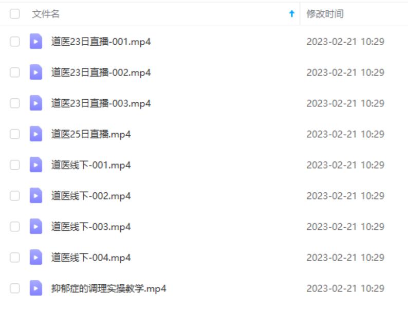Tick the checkbox for 道医线下-004.mp4
This screenshot has width=408, height=310.
point(14,258)
